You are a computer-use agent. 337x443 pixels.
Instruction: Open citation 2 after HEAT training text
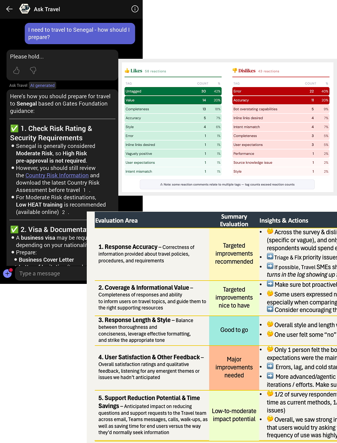(63, 212)
